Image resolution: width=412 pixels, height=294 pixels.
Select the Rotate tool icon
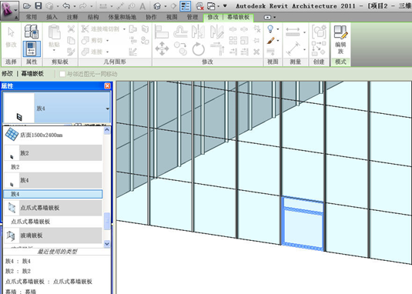pos(199,48)
